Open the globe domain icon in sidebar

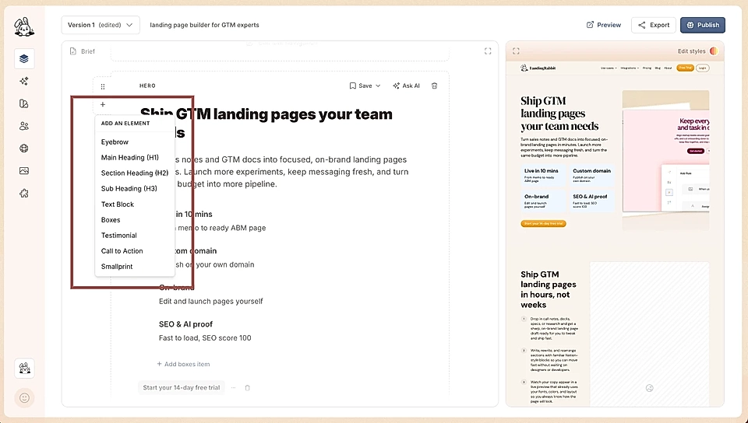[24, 149]
